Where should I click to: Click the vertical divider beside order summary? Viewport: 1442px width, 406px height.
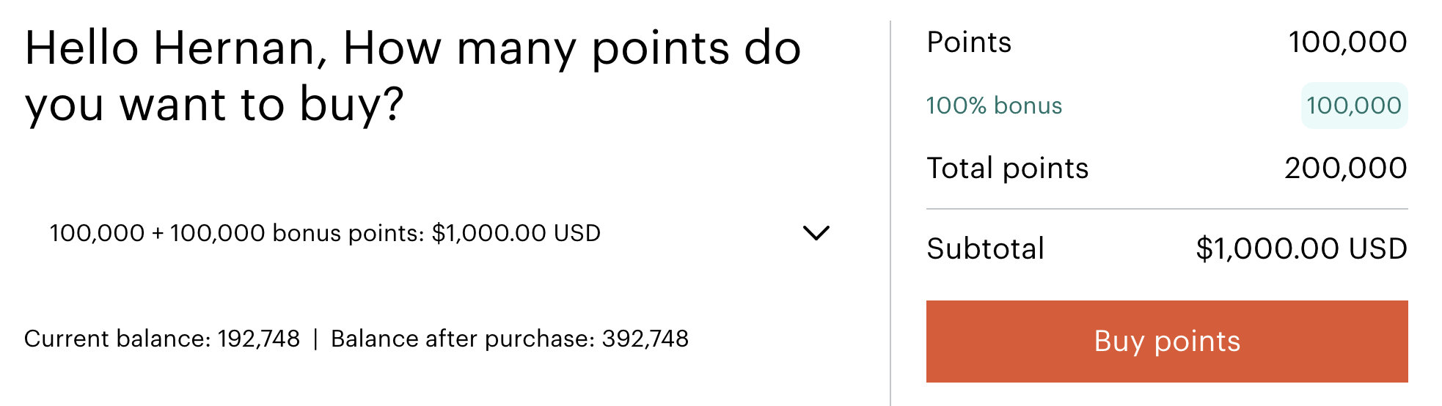coord(890,213)
